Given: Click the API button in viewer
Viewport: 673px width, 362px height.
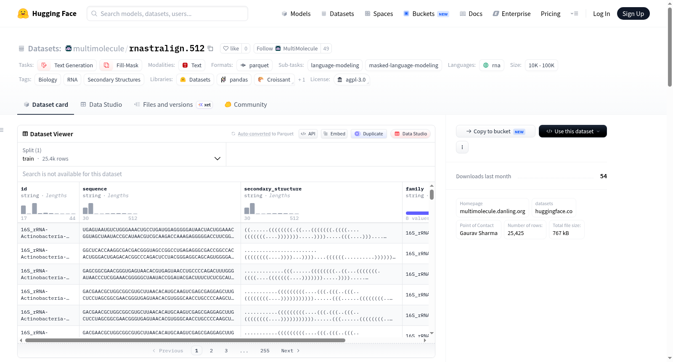Looking at the screenshot, I should coord(308,134).
